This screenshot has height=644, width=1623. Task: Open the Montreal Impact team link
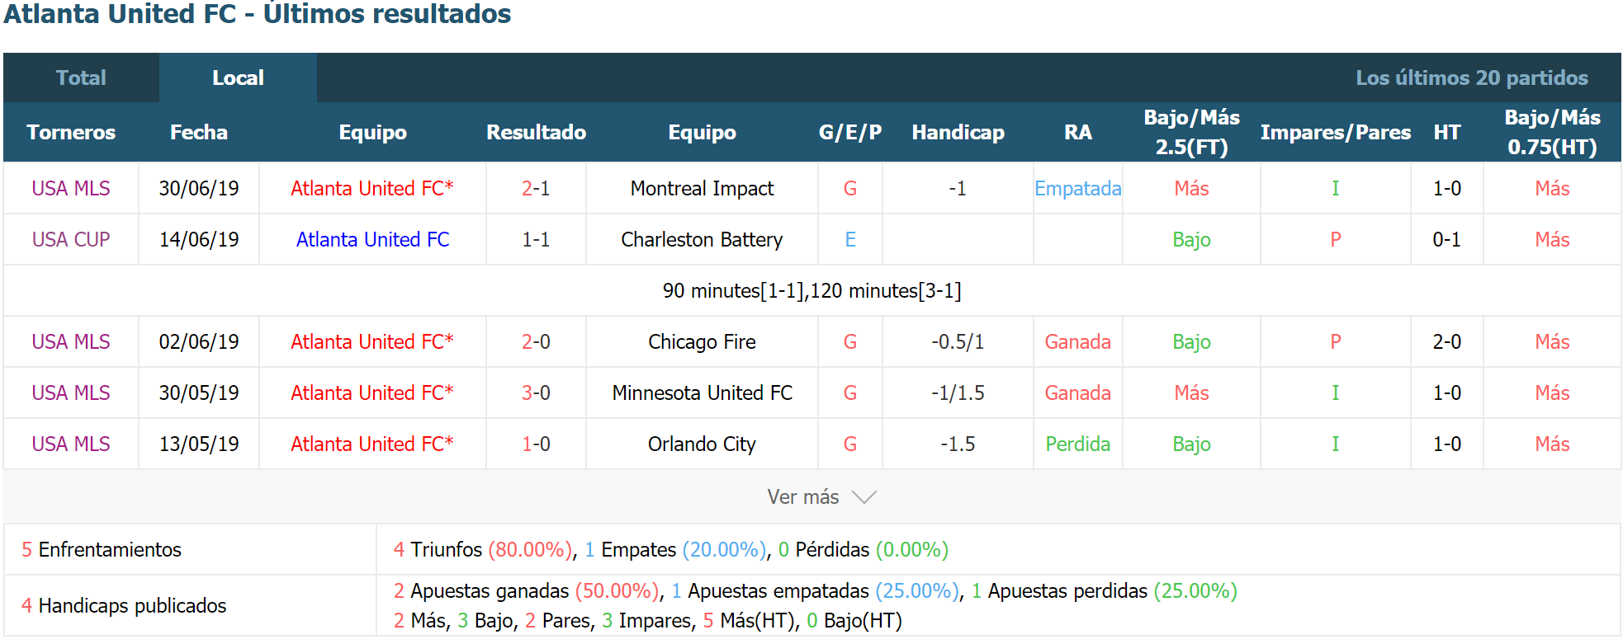[x=702, y=189]
